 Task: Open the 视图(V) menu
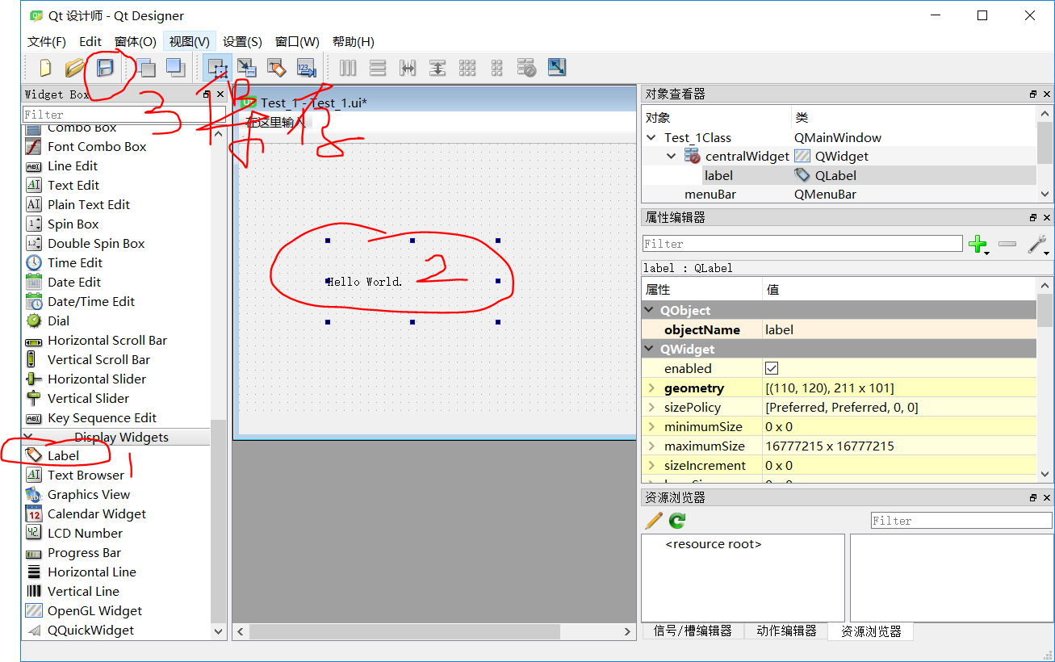click(x=189, y=41)
